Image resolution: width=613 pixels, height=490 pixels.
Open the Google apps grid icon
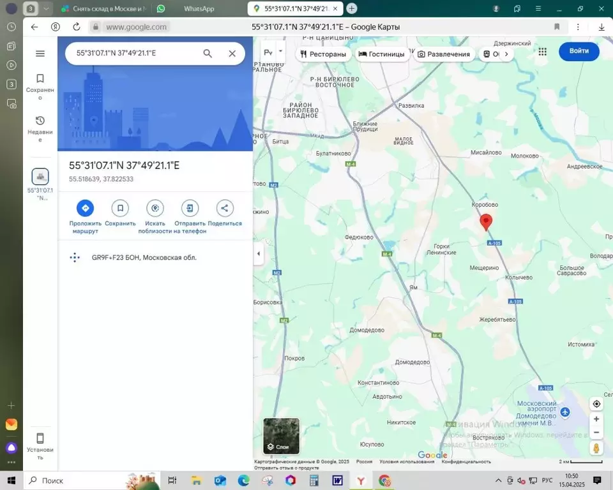[x=542, y=52]
